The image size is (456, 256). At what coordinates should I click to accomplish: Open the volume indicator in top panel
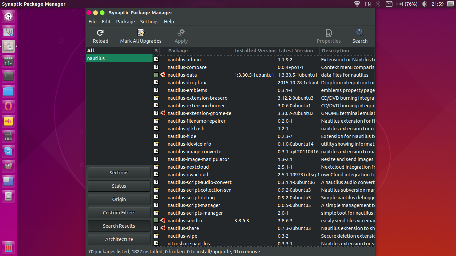click(424, 4)
